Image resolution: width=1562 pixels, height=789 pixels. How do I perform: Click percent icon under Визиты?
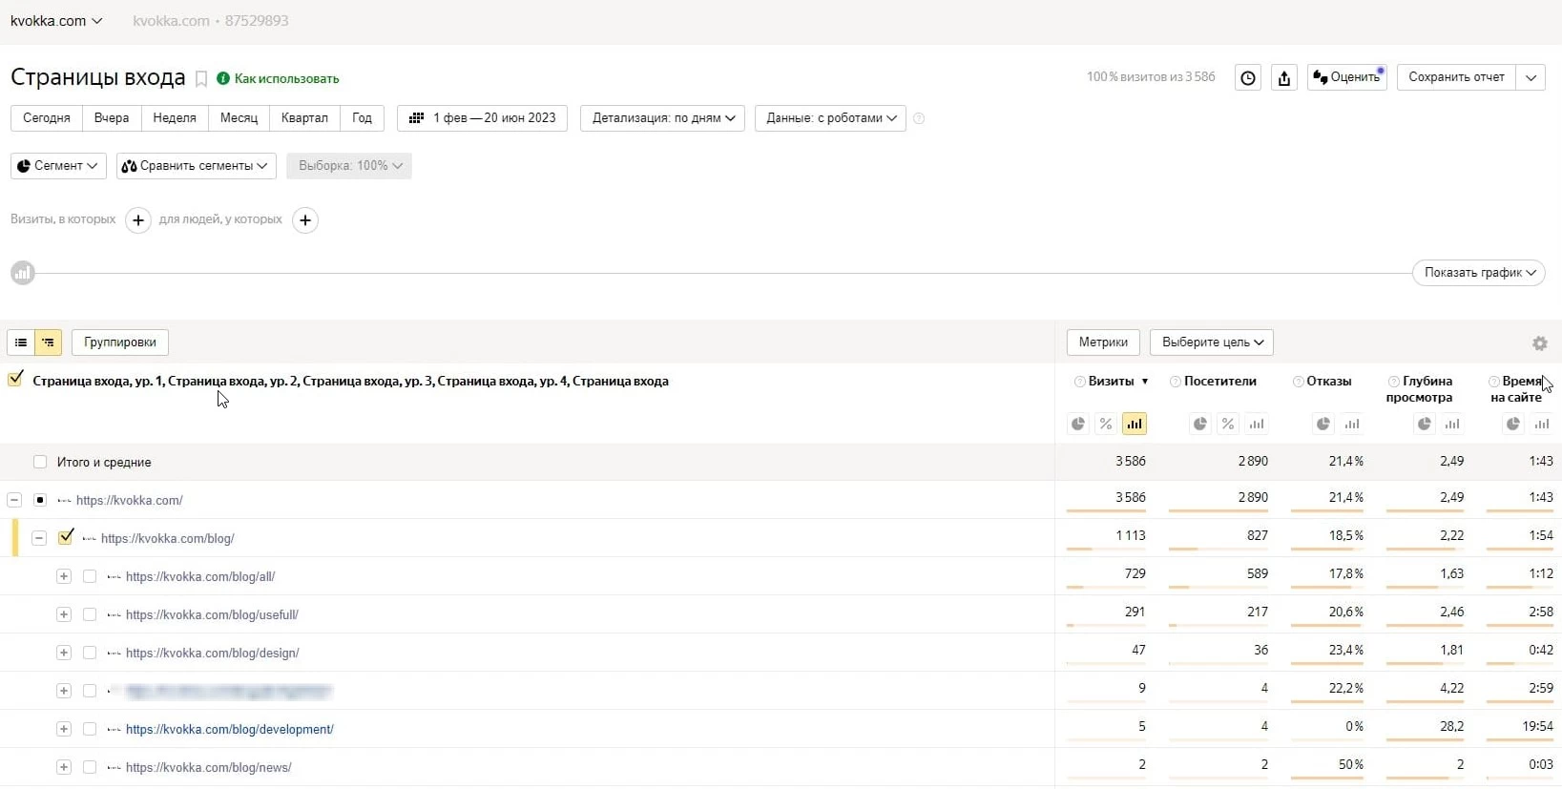(x=1106, y=424)
